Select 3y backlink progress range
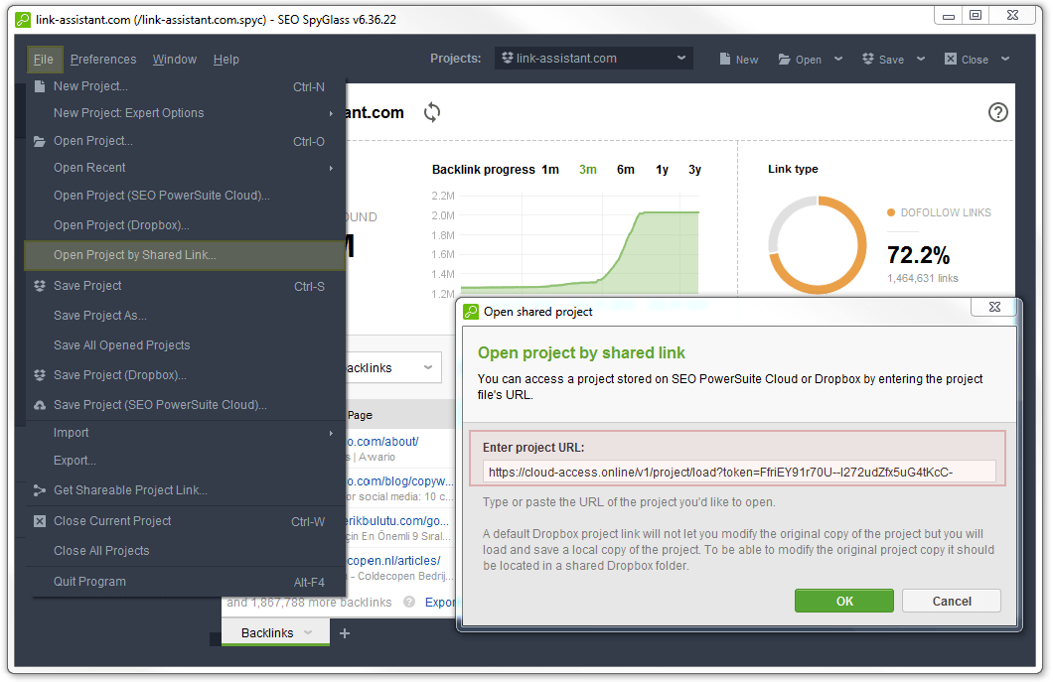 point(694,169)
